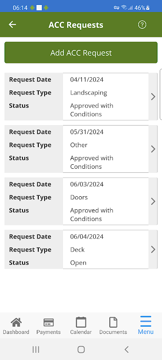Go to Dashboard home icon
Image resolution: width=162 pixels, height=360 pixels.
tap(16, 323)
